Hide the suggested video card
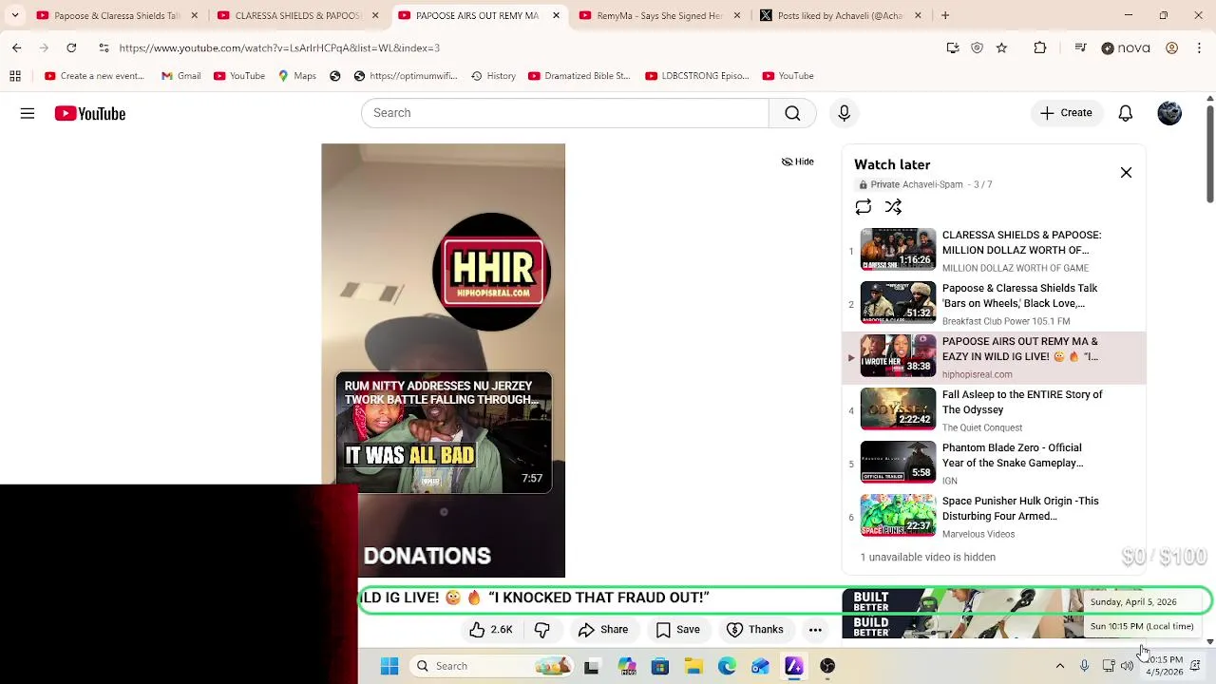 coord(798,161)
